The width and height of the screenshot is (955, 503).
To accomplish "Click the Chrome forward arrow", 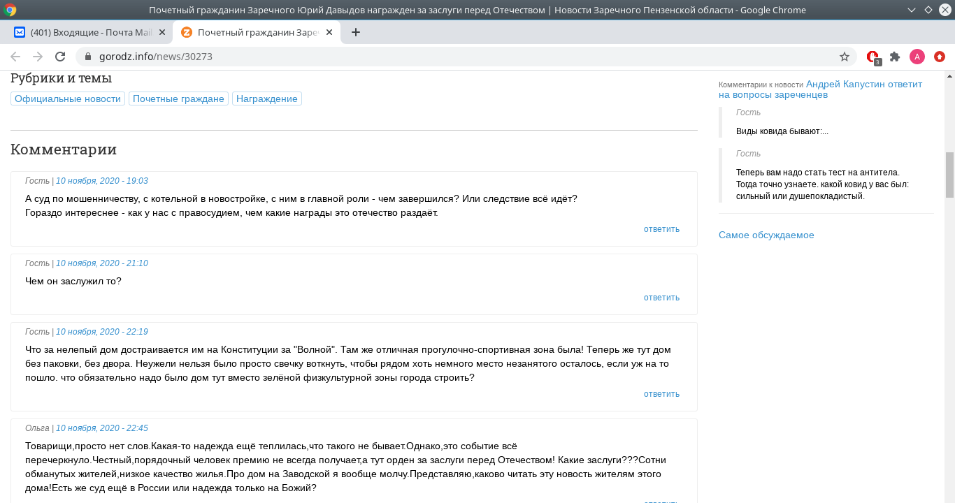I will pyautogui.click(x=38, y=57).
